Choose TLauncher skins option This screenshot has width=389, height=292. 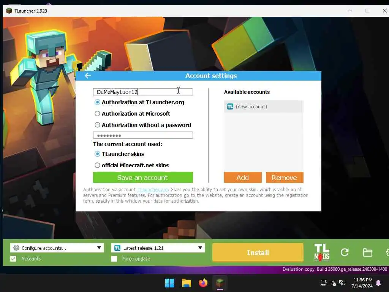pos(97,154)
